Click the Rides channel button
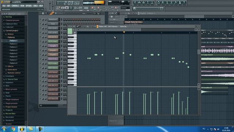 pyautogui.click(x=53, y=24)
